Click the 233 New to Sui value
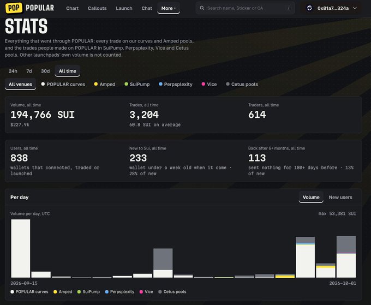Viewport: 371px width, 305px height. 138,158
